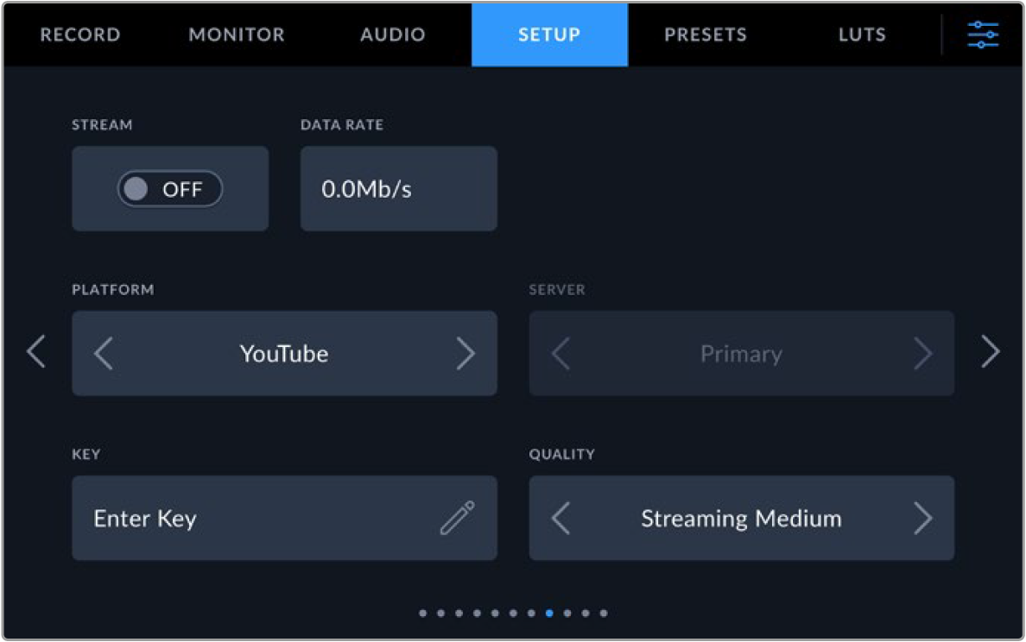Open the Presets tab
This screenshot has width=1026, height=642.
coord(706,35)
